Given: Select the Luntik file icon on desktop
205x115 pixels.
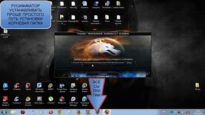Looking at the screenshot, I should (x=5, y=34).
